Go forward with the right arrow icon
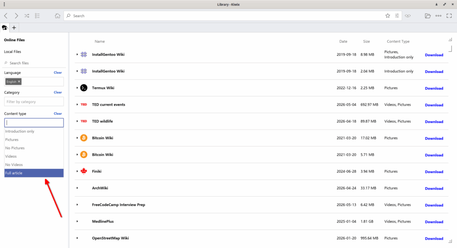Screen dimensions: 457x248 point(17,16)
